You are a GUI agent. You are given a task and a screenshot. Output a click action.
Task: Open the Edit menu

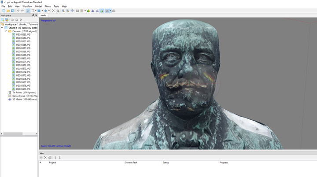pyautogui.click(x=10, y=6)
